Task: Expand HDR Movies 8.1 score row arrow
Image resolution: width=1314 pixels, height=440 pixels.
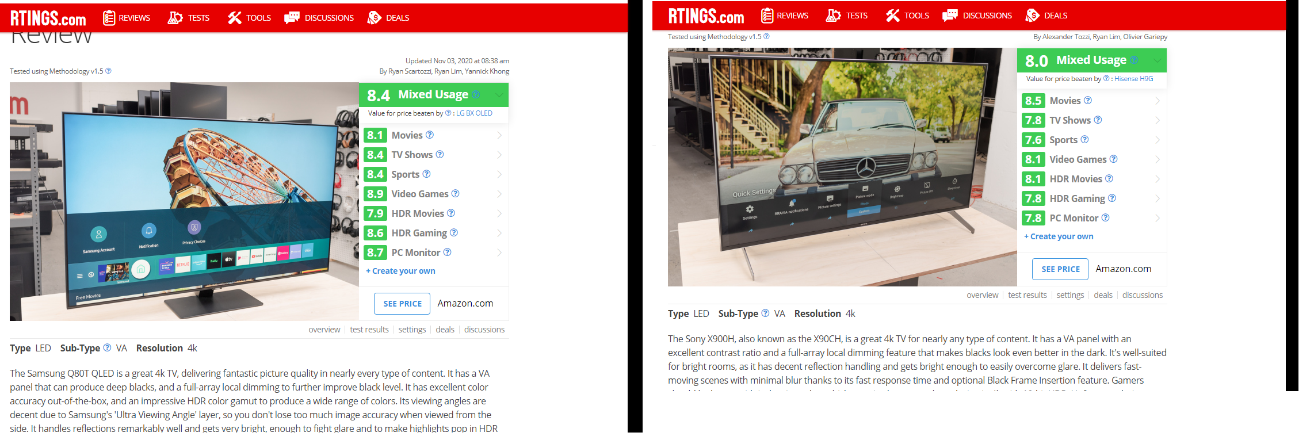Action: [1158, 179]
